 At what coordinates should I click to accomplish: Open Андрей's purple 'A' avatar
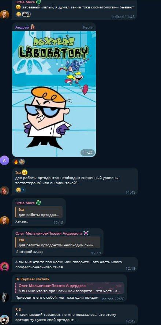4,160
